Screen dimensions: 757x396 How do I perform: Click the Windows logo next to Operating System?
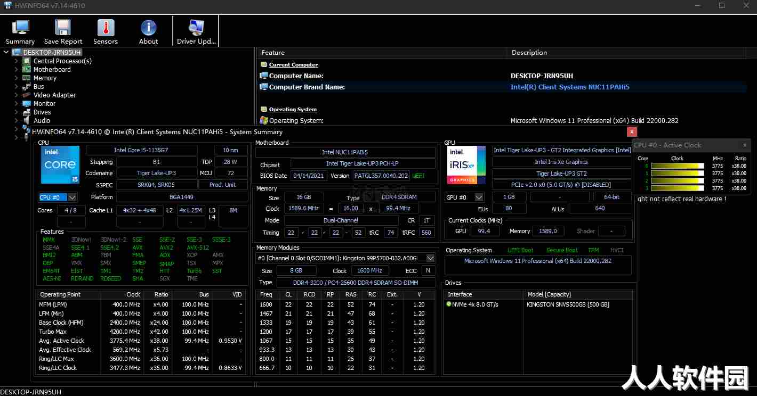tap(263, 120)
